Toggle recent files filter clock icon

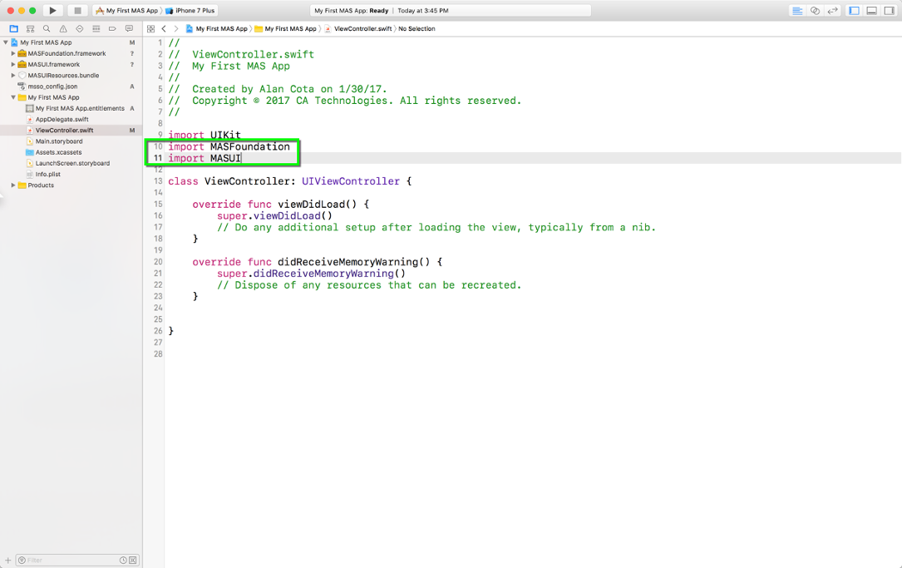click(x=123, y=560)
